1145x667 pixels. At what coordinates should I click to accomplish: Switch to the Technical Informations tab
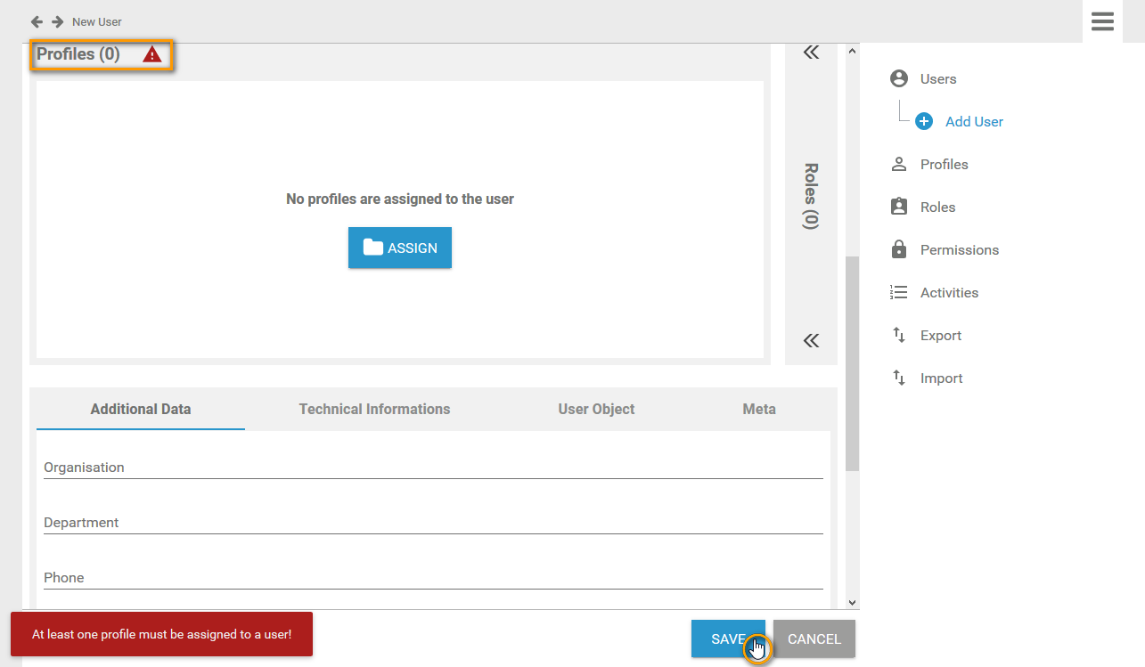click(374, 409)
